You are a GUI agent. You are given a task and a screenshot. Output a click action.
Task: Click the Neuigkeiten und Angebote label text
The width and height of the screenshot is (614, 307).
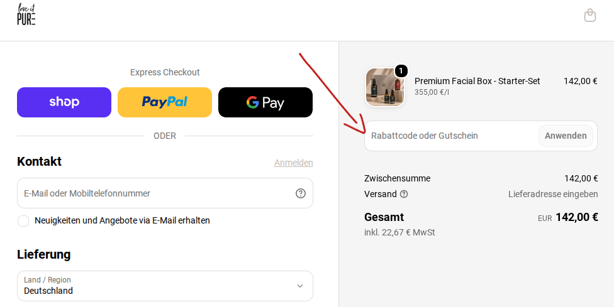point(122,221)
